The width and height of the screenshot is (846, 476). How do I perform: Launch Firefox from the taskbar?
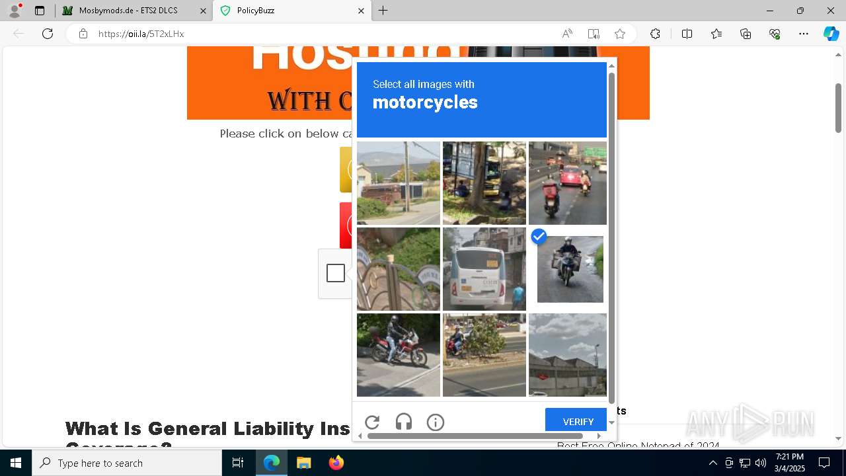pyautogui.click(x=336, y=463)
